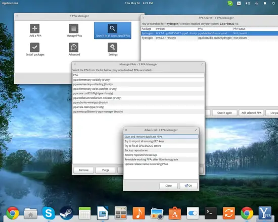Viewport: 278px width, 222px height.
Task: Open the volume indicator in the top panel
Action: point(248,4)
